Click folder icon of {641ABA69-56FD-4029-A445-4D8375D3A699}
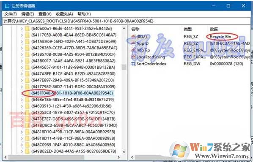 (27, 41)
